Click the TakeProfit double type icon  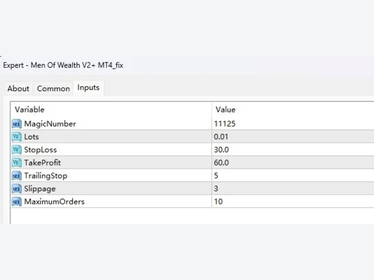point(16,163)
